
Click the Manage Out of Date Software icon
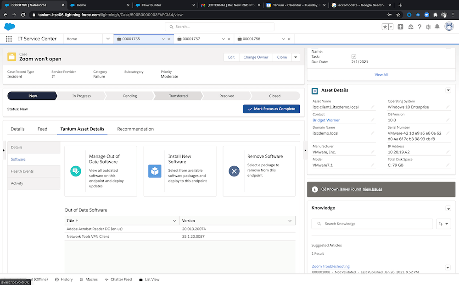click(76, 171)
